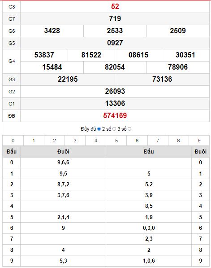Select the "2 số" radio option
The image size is (211, 268).
coord(114,129)
